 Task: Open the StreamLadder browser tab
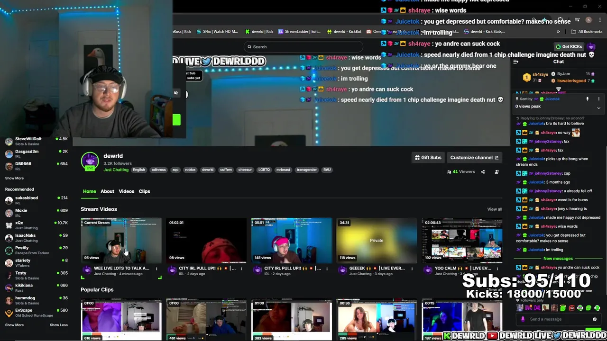pyautogui.click(x=299, y=32)
